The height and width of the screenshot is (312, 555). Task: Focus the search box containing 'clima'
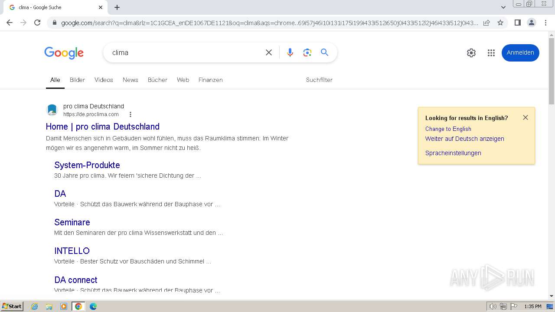pyautogui.click(x=184, y=52)
